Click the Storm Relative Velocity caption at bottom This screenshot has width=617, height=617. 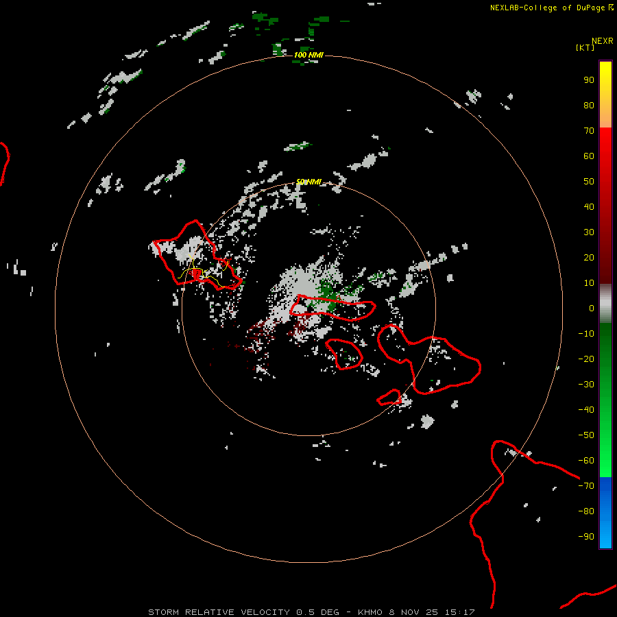tap(311, 612)
